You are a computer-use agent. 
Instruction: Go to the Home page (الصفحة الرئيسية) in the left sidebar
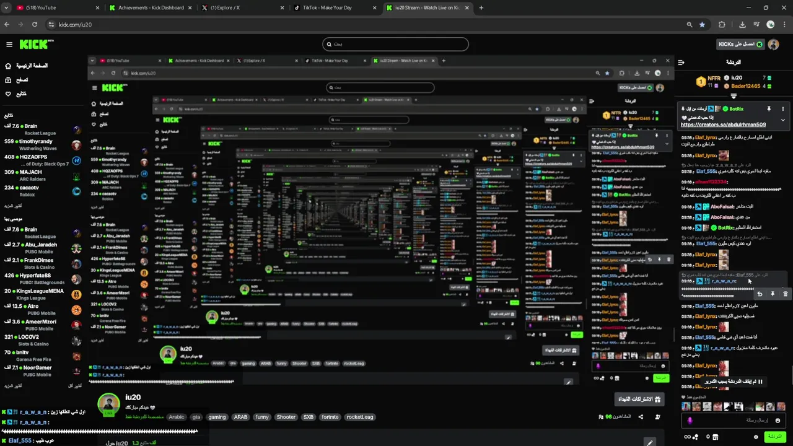(27, 66)
